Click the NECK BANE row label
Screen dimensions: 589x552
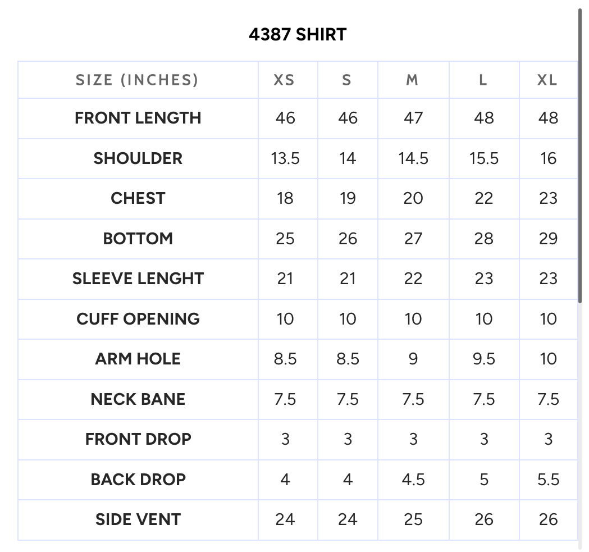click(x=138, y=399)
